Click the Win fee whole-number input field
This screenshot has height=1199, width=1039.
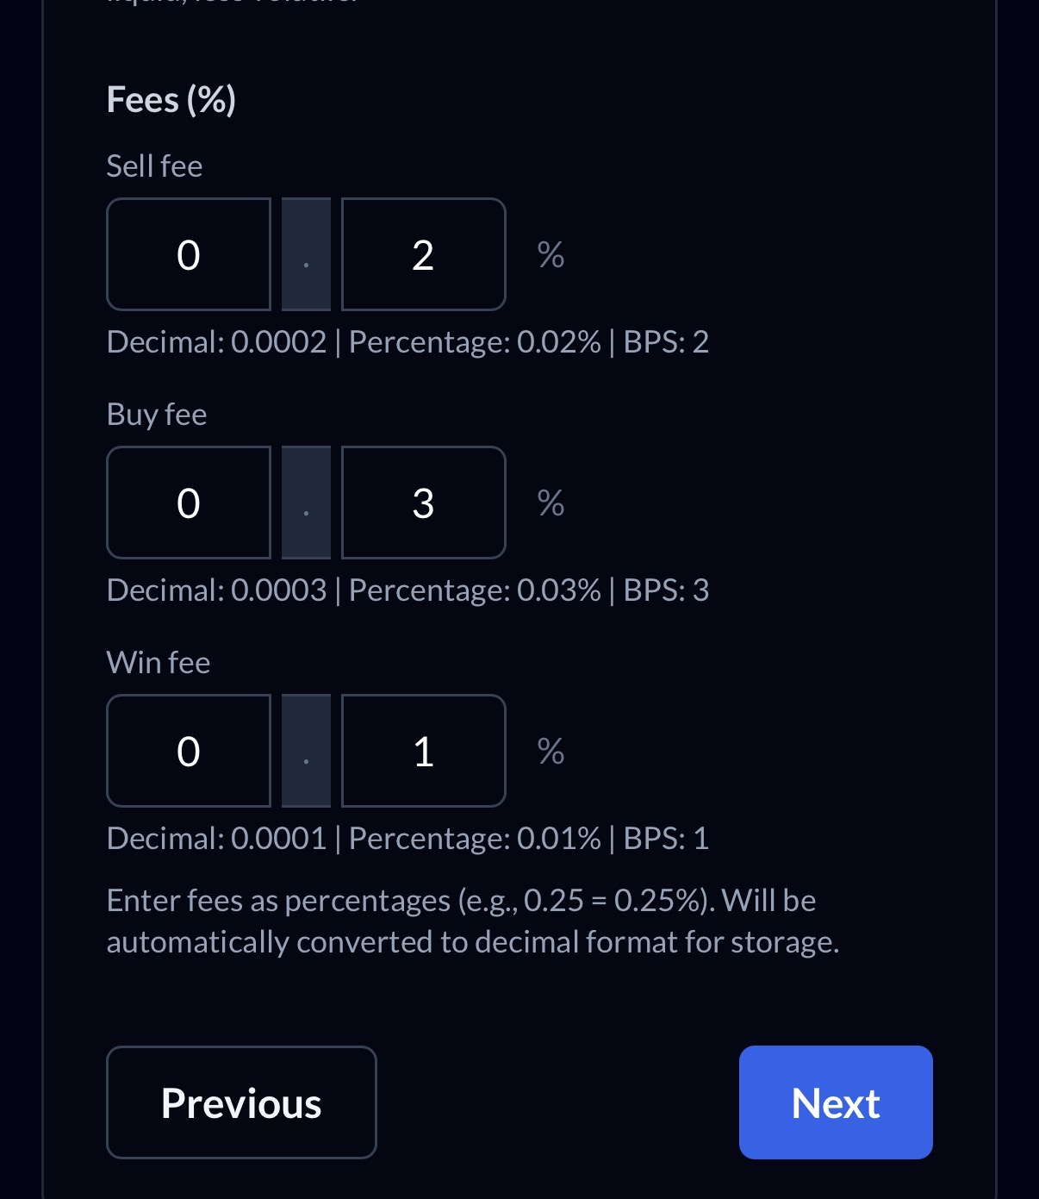189,751
